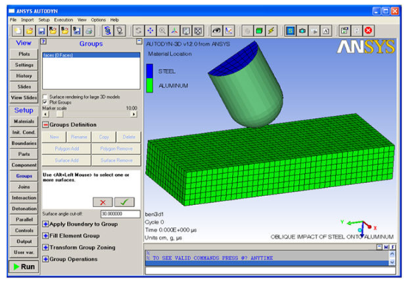This screenshot has width=409, height=283.
Task: Click the Surface angle cut-off input field
Action: [120, 214]
